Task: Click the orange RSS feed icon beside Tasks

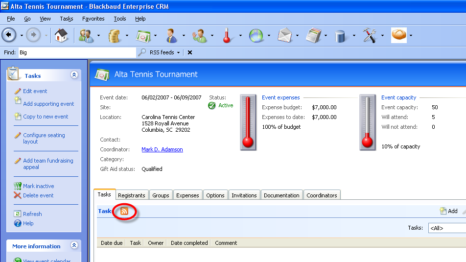Action: pos(124,211)
